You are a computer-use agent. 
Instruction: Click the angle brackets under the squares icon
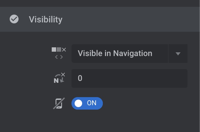coord(59,57)
